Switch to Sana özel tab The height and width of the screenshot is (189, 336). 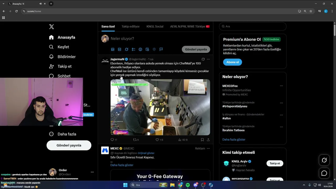[x=108, y=27]
